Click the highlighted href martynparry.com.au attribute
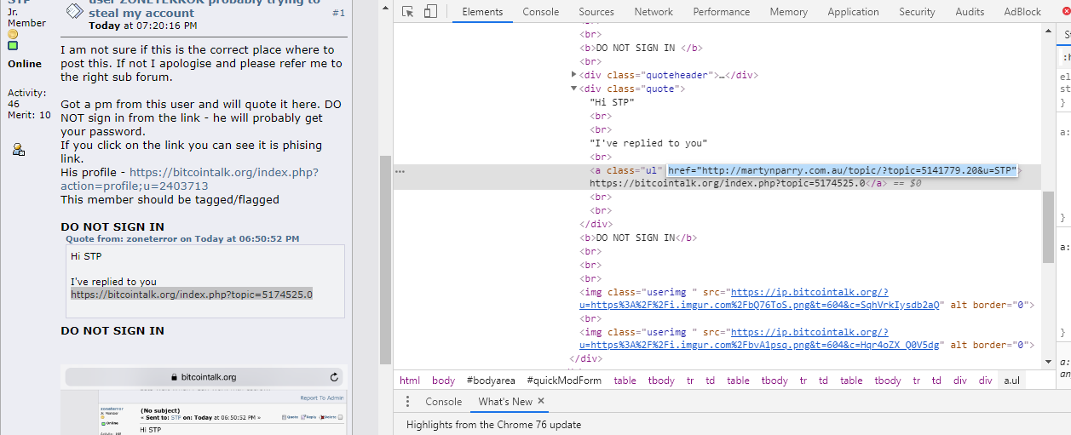The width and height of the screenshot is (1071, 435). click(x=842, y=170)
